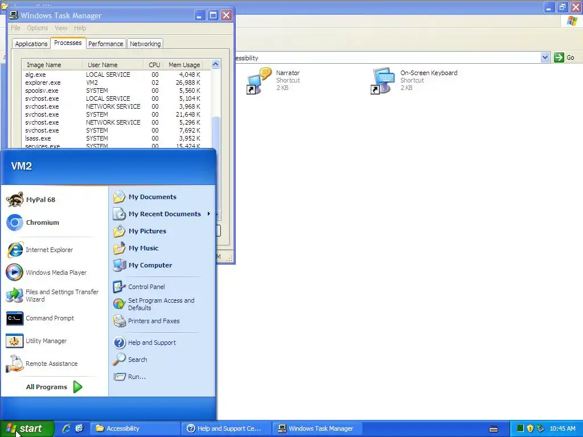Open My Documents folder
Image resolution: width=583 pixels, height=437 pixels.
coord(145,197)
